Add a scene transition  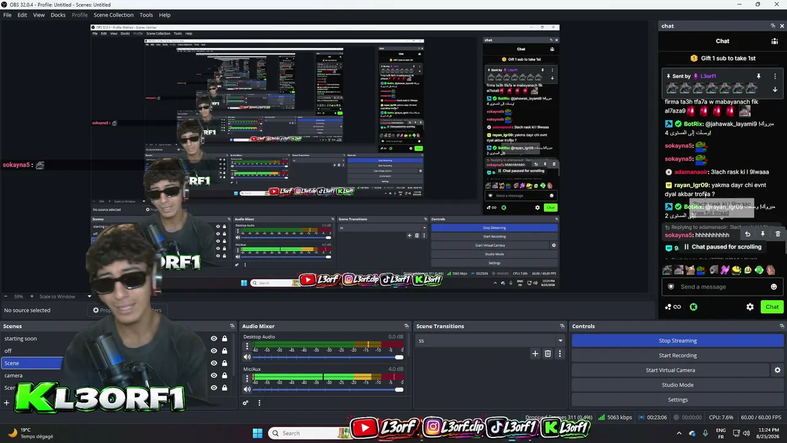pyautogui.click(x=535, y=354)
